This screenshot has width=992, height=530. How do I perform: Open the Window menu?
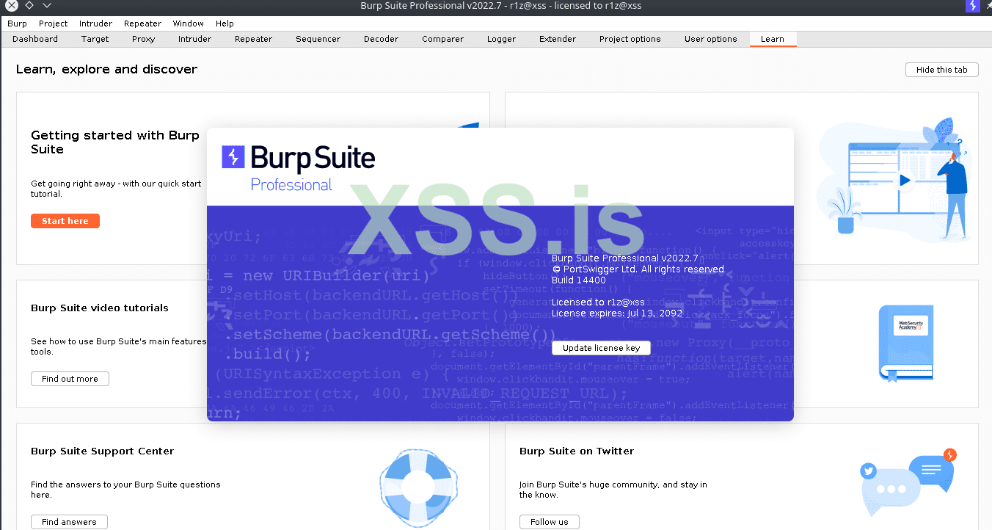click(x=189, y=23)
